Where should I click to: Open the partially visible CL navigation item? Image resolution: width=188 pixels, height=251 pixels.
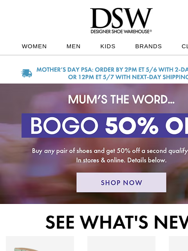click(x=185, y=46)
